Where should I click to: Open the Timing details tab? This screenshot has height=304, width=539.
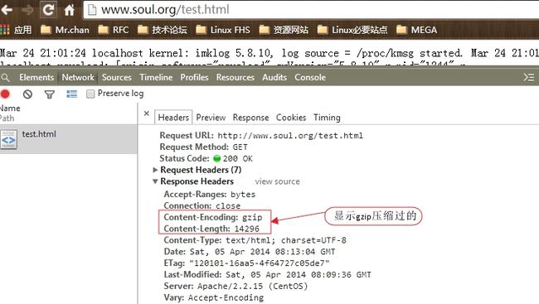(327, 118)
